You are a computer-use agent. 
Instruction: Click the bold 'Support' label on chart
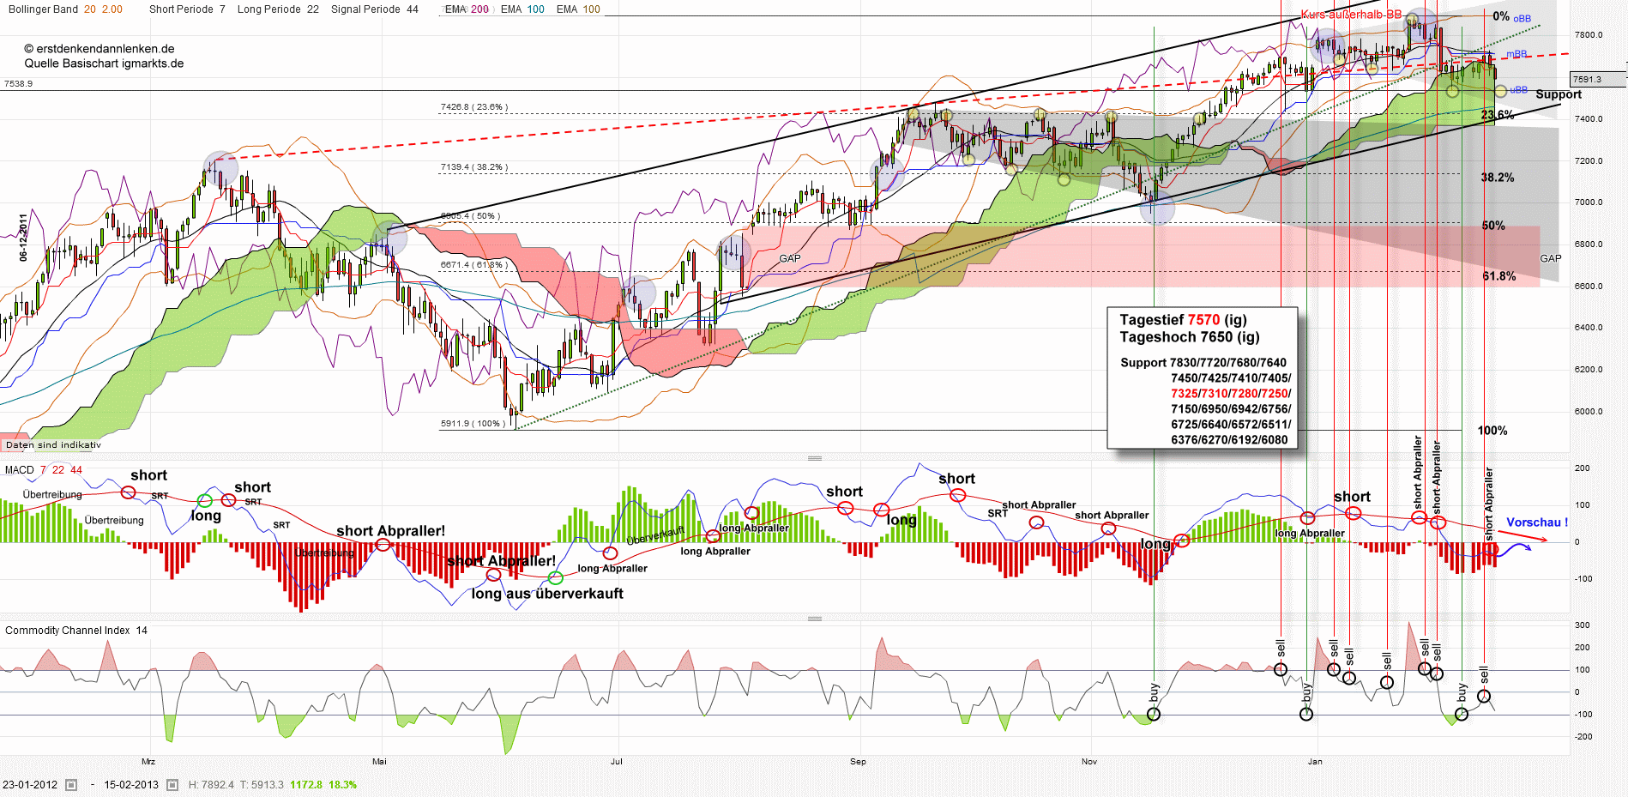point(1559,94)
